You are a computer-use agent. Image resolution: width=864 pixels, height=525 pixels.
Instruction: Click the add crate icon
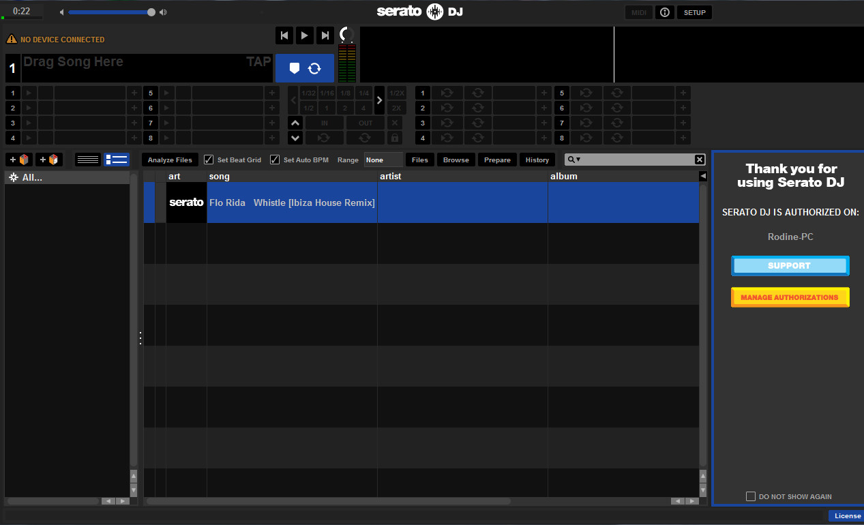click(x=19, y=160)
